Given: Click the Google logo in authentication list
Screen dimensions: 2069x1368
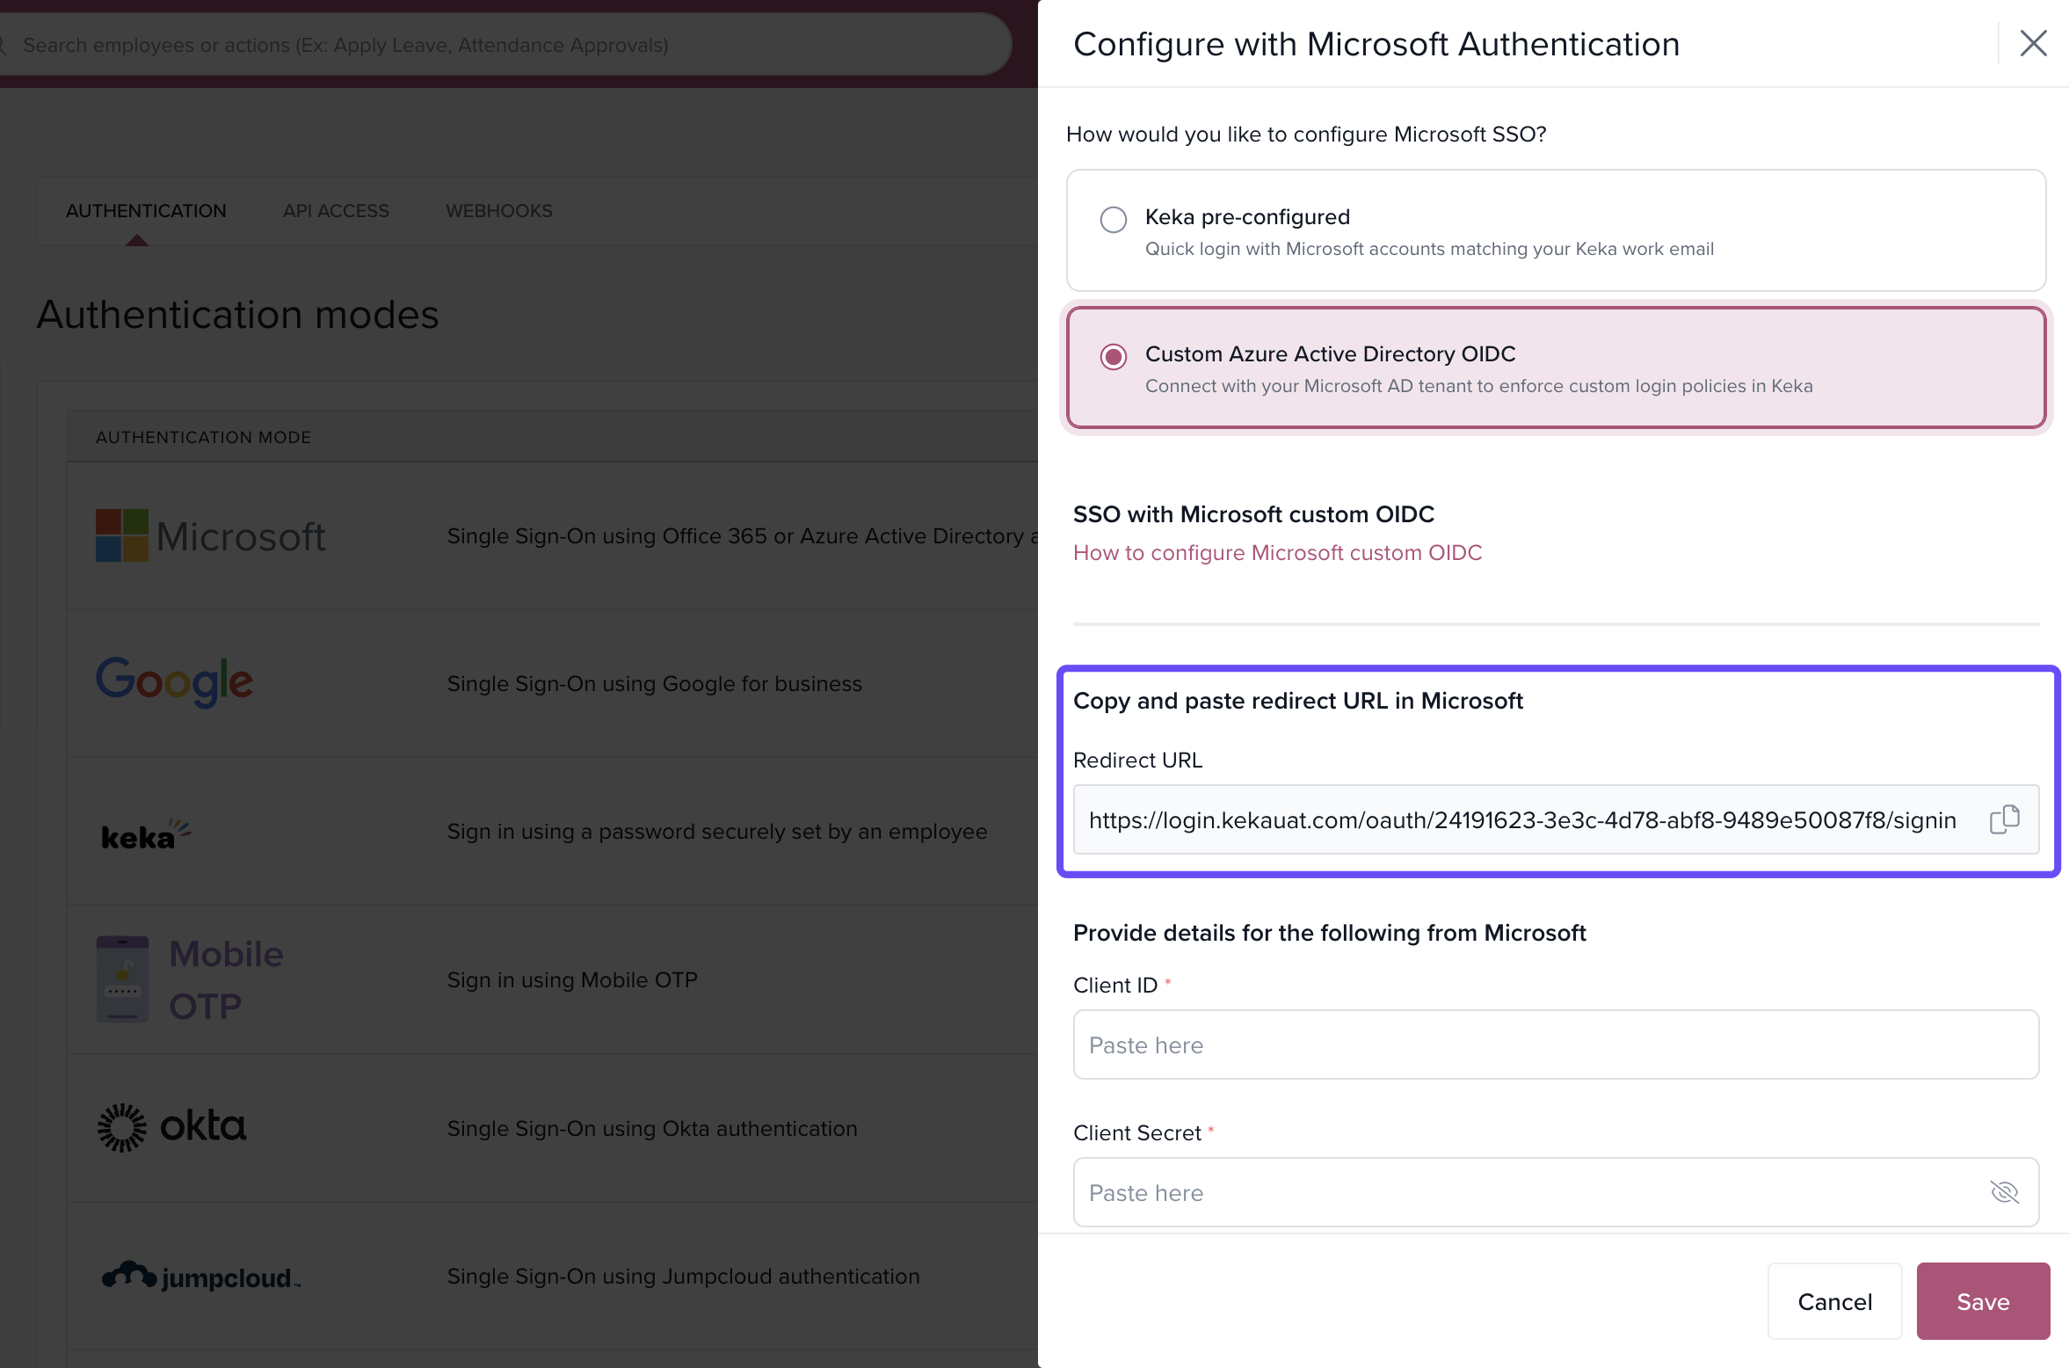Looking at the screenshot, I should [x=174, y=682].
